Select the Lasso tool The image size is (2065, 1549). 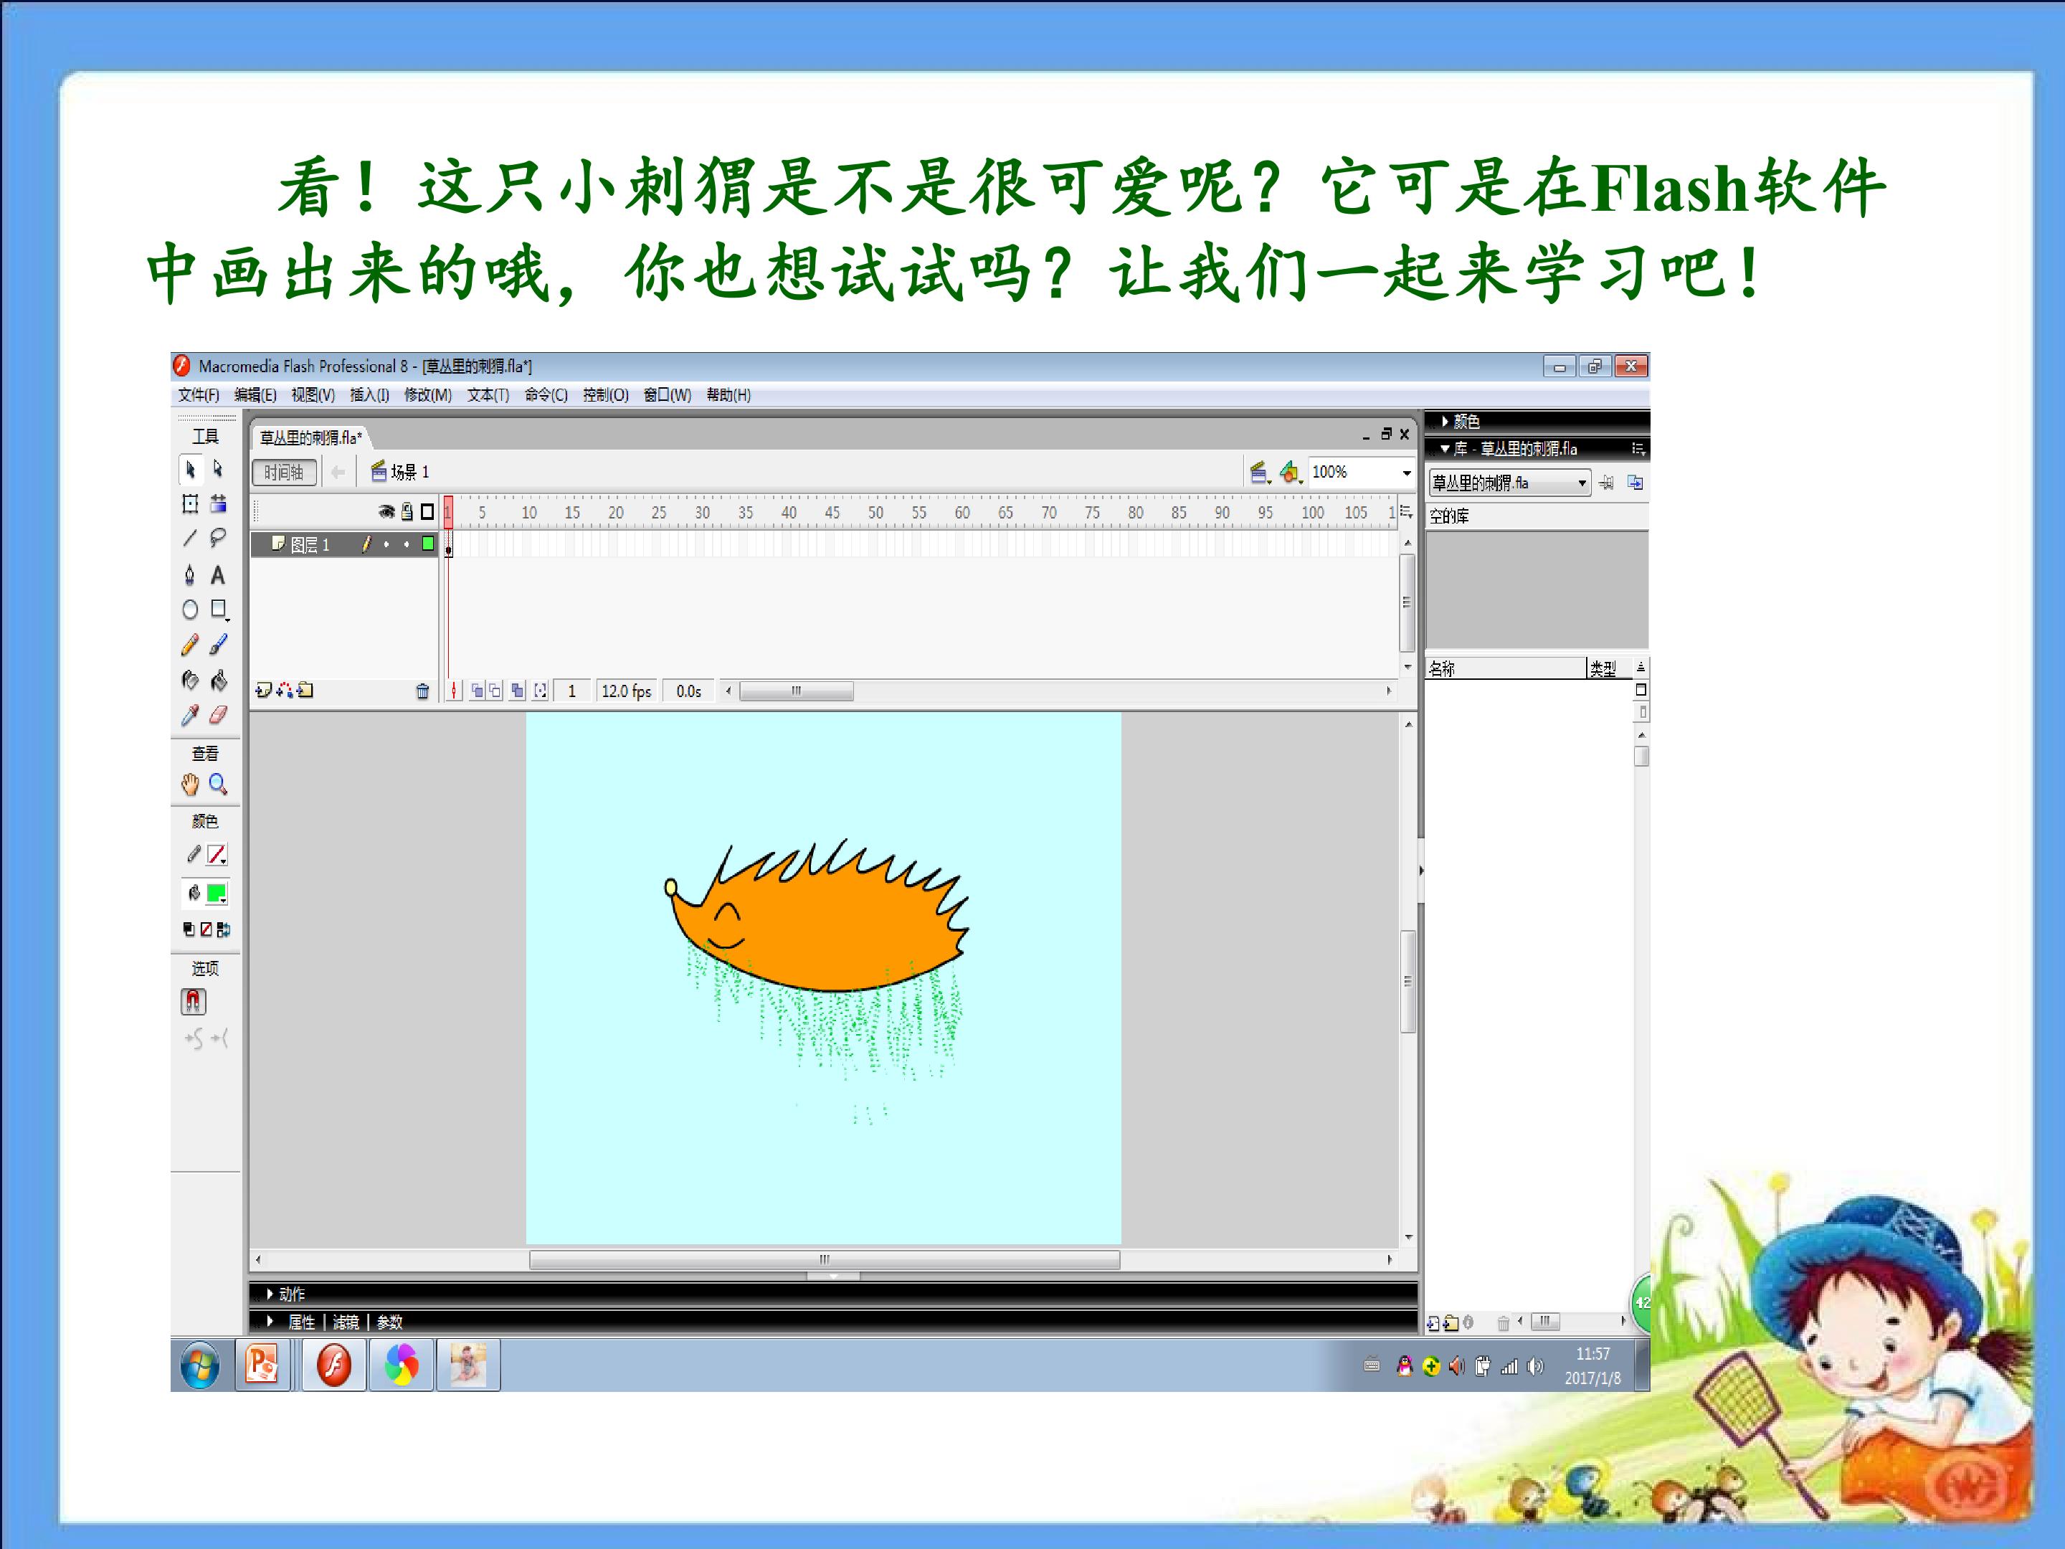pos(219,539)
